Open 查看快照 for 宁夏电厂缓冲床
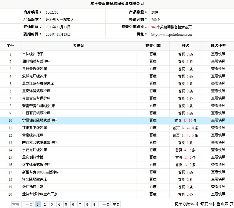The image size is (234, 208). (218, 150)
